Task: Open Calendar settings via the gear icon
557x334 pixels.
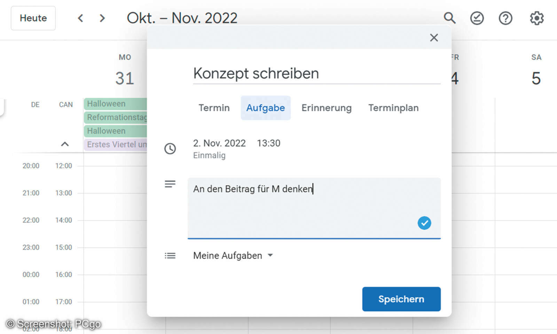Action: click(x=536, y=18)
